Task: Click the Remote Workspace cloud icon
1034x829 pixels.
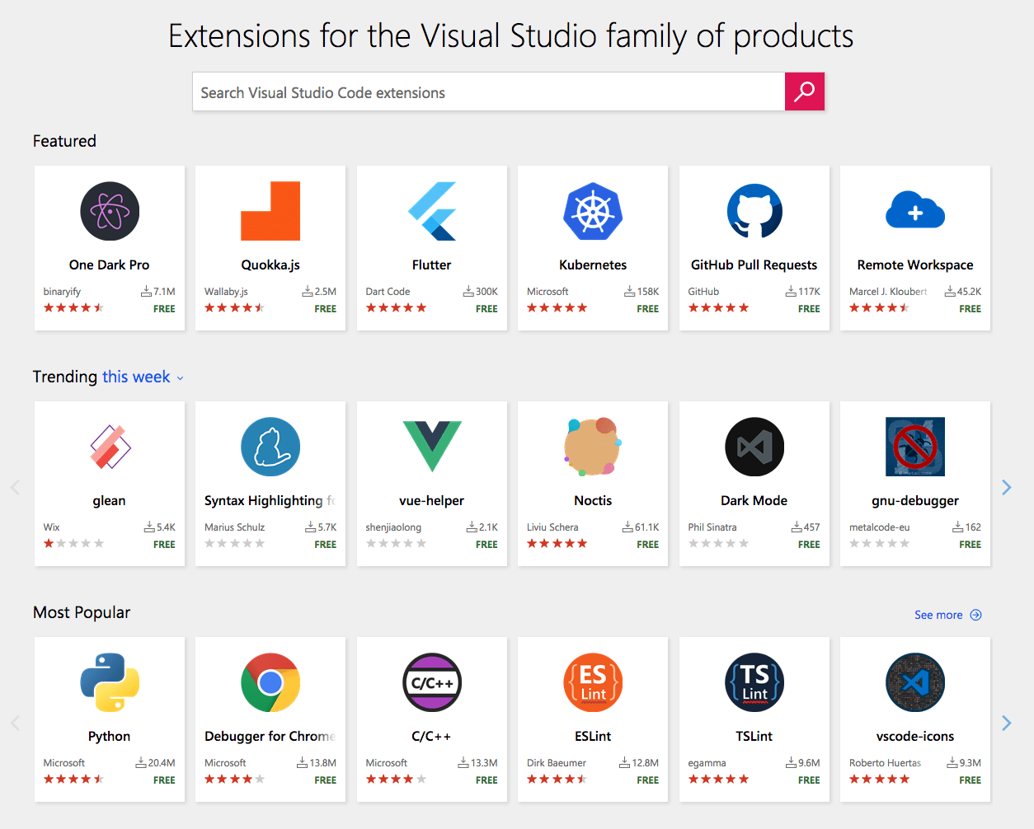Action: tap(915, 211)
